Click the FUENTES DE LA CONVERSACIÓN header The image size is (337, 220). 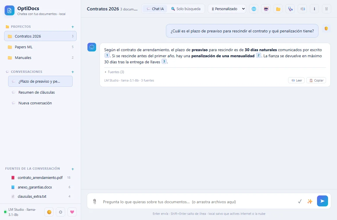coord(32,169)
